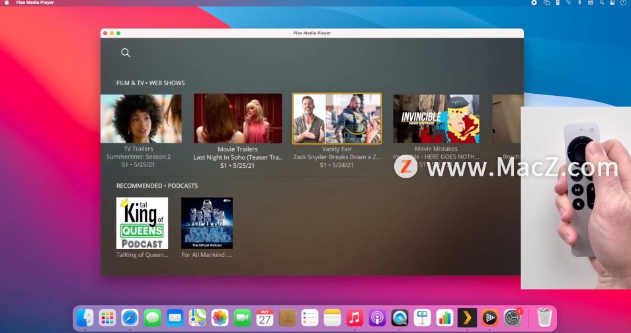Click the 'FILM & TV • WEB SHOWS' heading
The height and width of the screenshot is (333, 631).
[x=151, y=83]
